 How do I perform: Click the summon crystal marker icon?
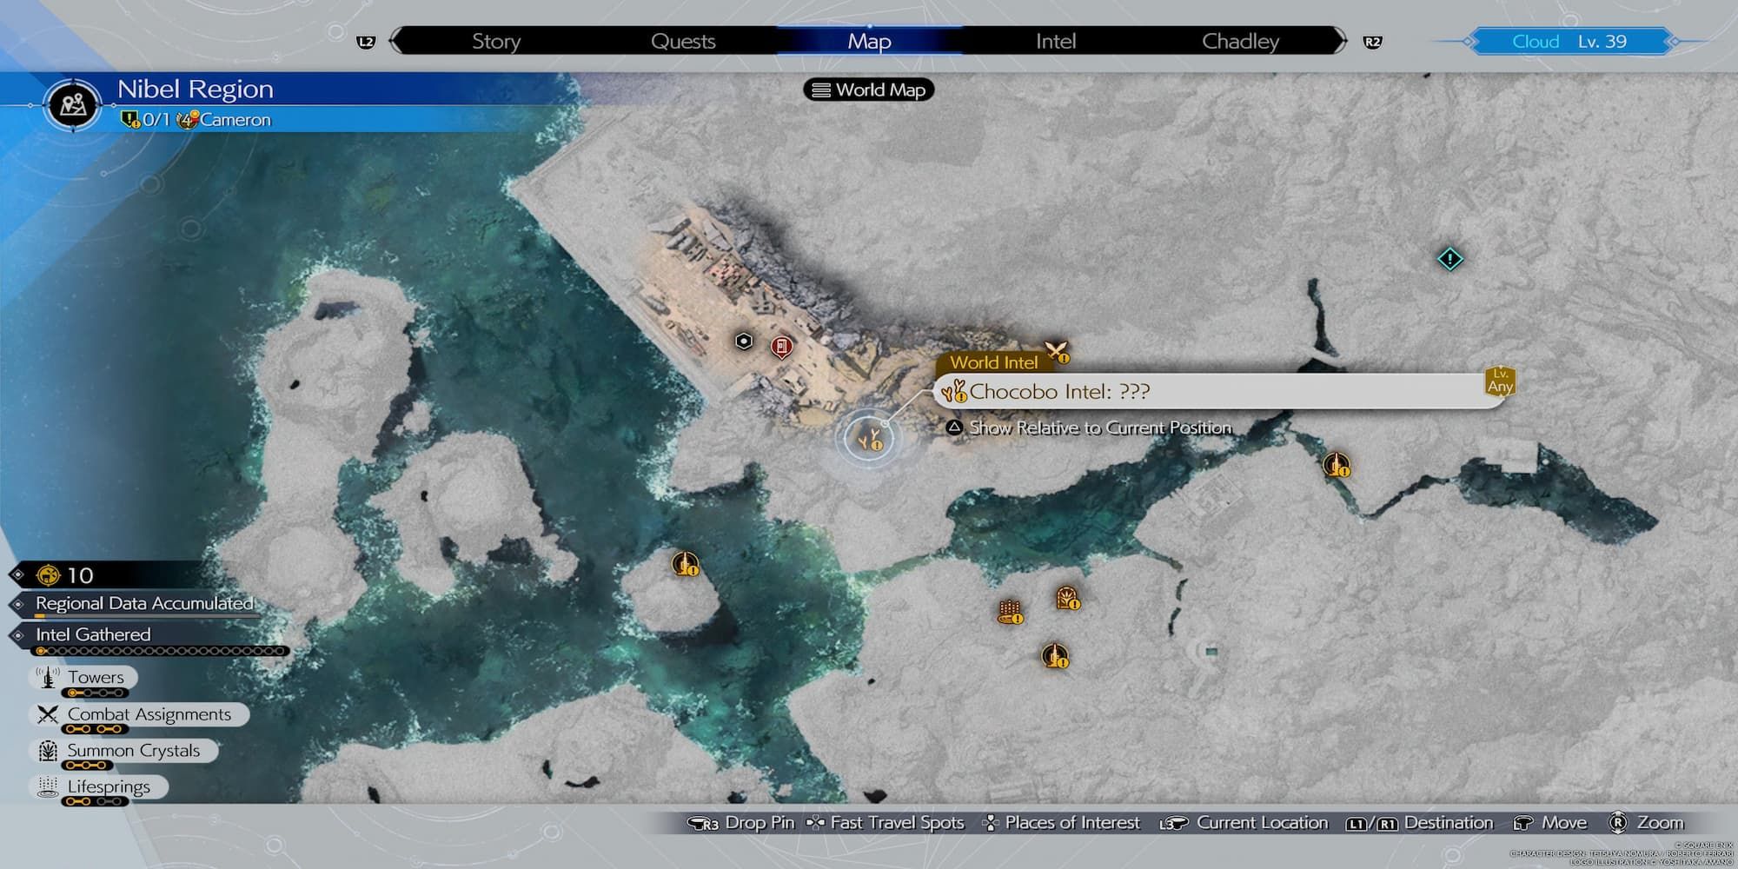click(x=1068, y=598)
